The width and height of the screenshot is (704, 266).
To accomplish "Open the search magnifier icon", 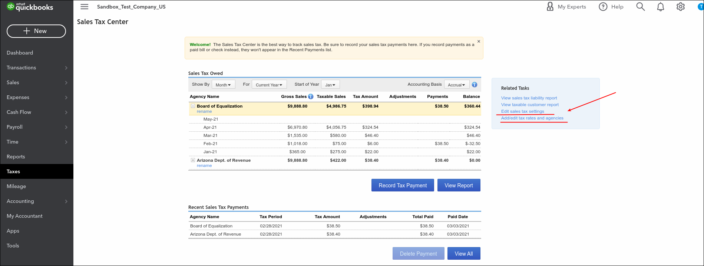I will coord(641,7).
